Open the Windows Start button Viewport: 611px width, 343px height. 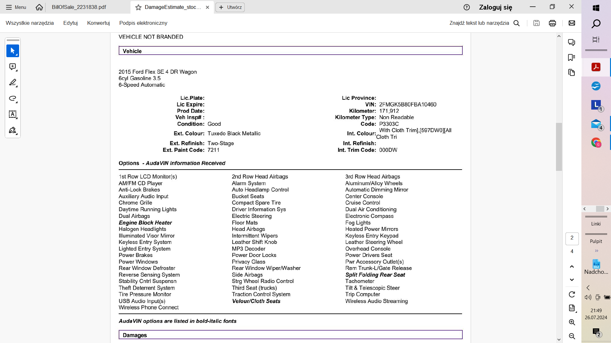[596, 8]
